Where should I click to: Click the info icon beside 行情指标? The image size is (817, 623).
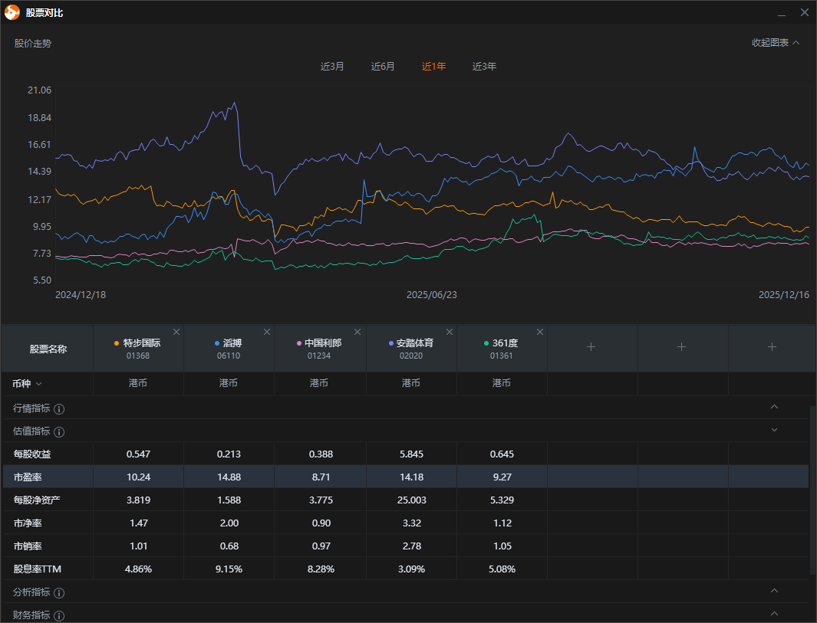coord(59,408)
